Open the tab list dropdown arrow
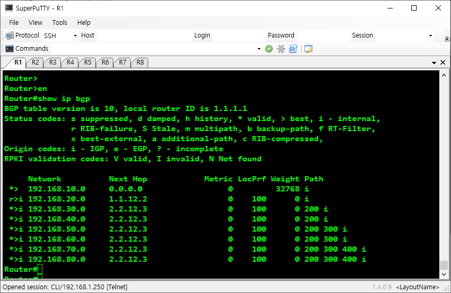The width and height of the screenshot is (451, 293). (434, 62)
